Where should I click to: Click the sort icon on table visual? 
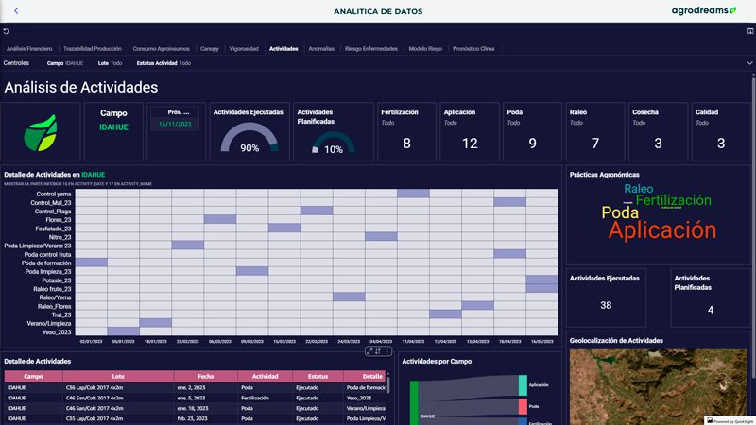[378, 351]
